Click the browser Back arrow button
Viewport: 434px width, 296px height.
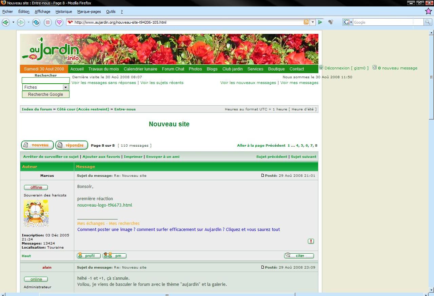[5, 22]
